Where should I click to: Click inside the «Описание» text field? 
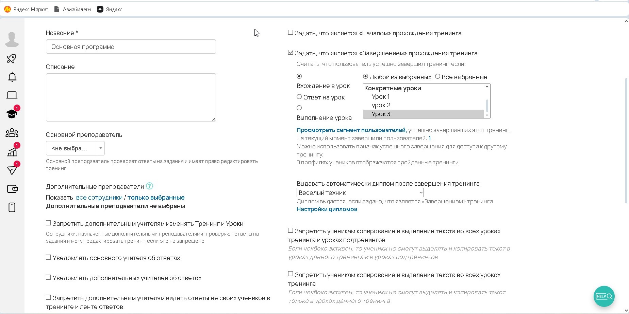click(131, 97)
